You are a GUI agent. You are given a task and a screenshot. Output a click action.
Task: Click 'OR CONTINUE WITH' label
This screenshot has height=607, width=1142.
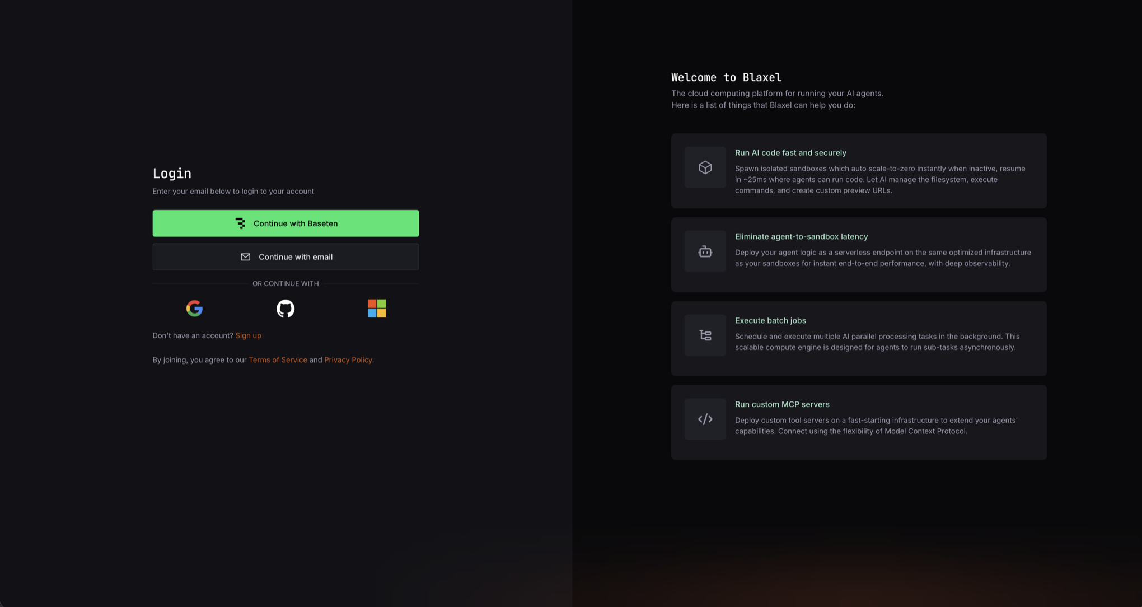pyautogui.click(x=285, y=284)
